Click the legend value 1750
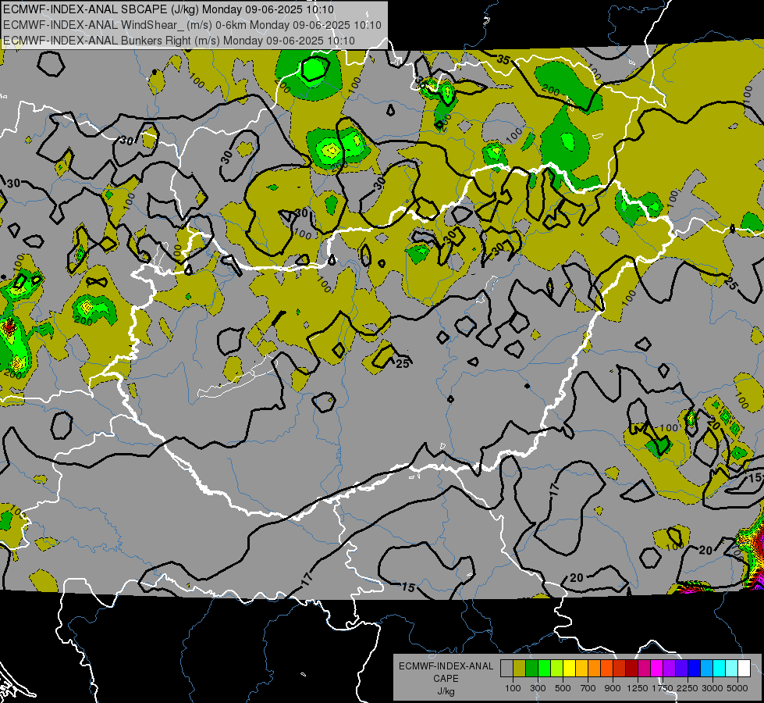Screen dimensions: 764x703 tap(663, 688)
